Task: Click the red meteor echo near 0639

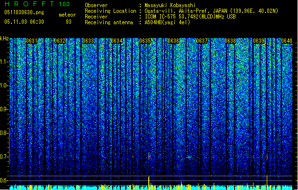Action: point(267,158)
